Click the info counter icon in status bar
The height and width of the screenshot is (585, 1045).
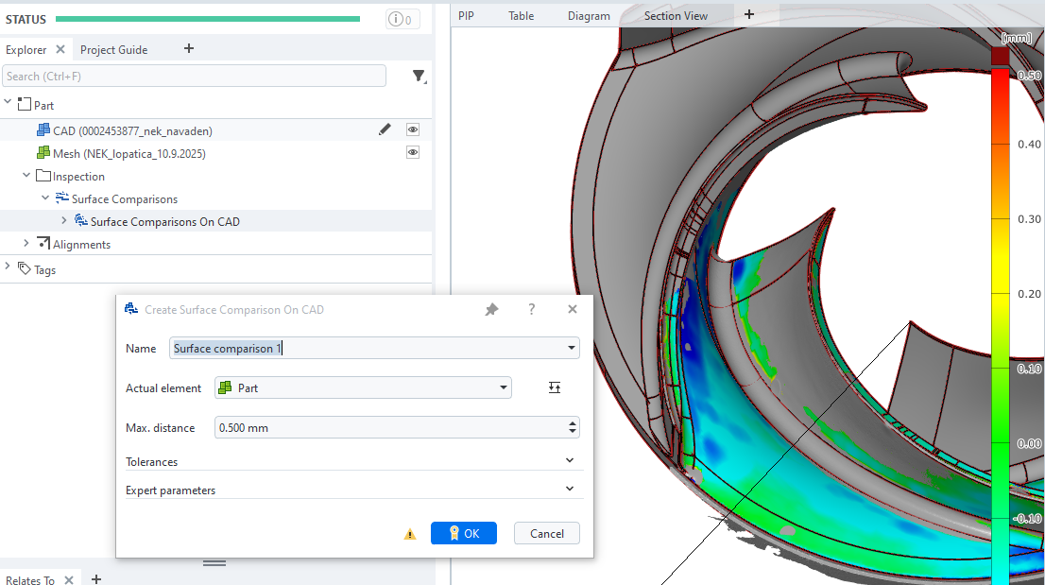pyautogui.click(x=403, y=19)
